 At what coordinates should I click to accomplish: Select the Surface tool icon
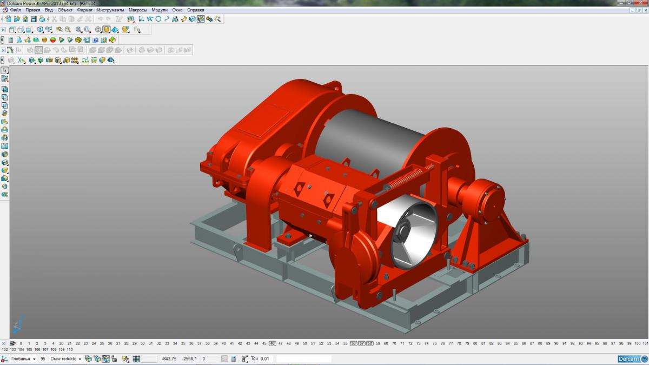[x=184, y=19]
